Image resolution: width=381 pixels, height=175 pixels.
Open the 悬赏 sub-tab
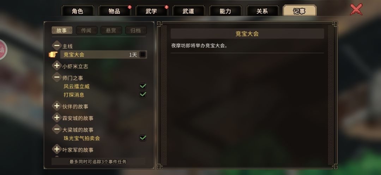111,30
